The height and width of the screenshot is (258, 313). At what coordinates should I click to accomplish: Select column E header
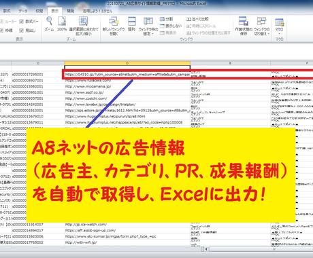pos(230,63)
